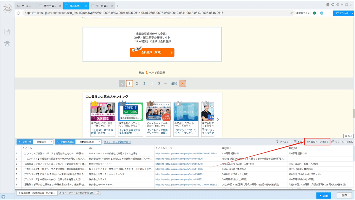
Task: Click フィールドを追加 add field button
Action: pos(342,142)
